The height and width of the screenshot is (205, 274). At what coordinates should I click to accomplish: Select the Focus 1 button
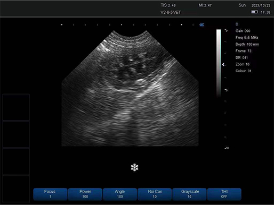coord(50,194)
